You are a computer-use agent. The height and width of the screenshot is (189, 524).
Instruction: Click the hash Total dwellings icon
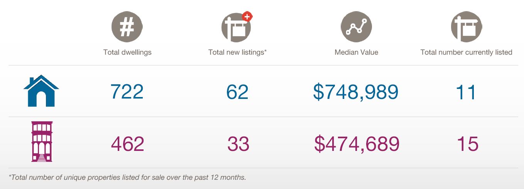pyautogui.click(x=127, y=27)
